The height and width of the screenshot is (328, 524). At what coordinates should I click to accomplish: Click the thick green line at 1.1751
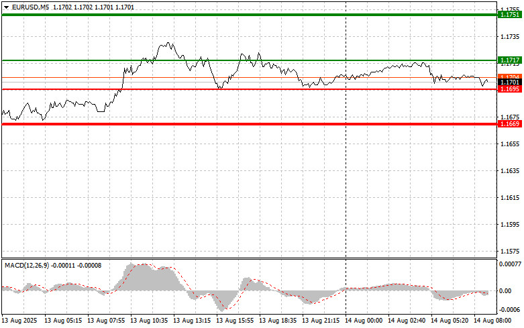coord(248,15)
